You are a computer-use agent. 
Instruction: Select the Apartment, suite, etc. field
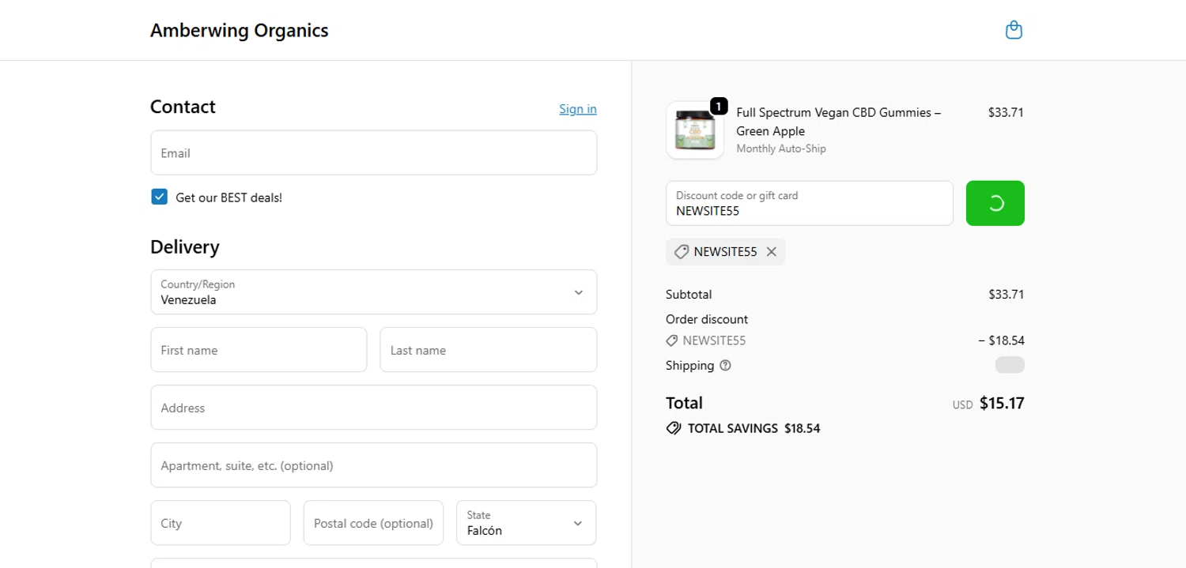coord(373,465)
